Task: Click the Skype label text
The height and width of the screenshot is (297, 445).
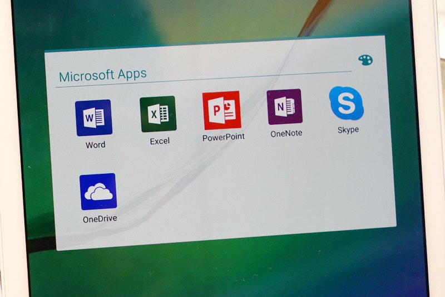Action: pyautogui.click(x=348, y=130)
